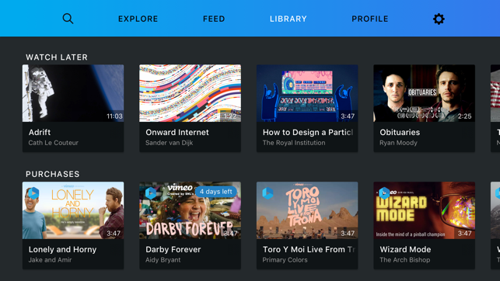Screen dimensions: 500x281
Task: Open the Wizard Mode thumbnail
Action: pos(424,210)
